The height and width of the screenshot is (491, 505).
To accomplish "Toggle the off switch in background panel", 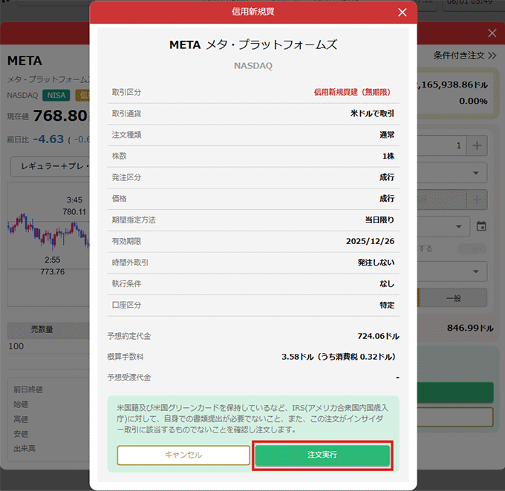I will [x=472, y=249].
